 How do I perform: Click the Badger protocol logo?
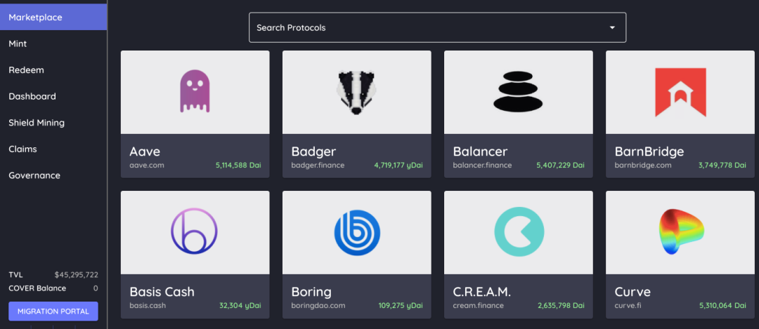pyautogui.click(x=356, y=91)
